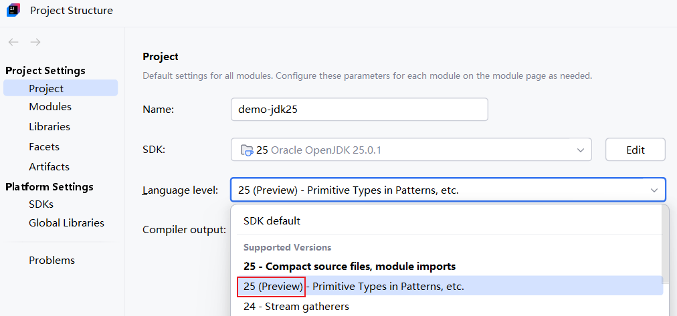Choose the SDK default language level
677x316 pixels.
pyautogui.click(x=272, y=221)
